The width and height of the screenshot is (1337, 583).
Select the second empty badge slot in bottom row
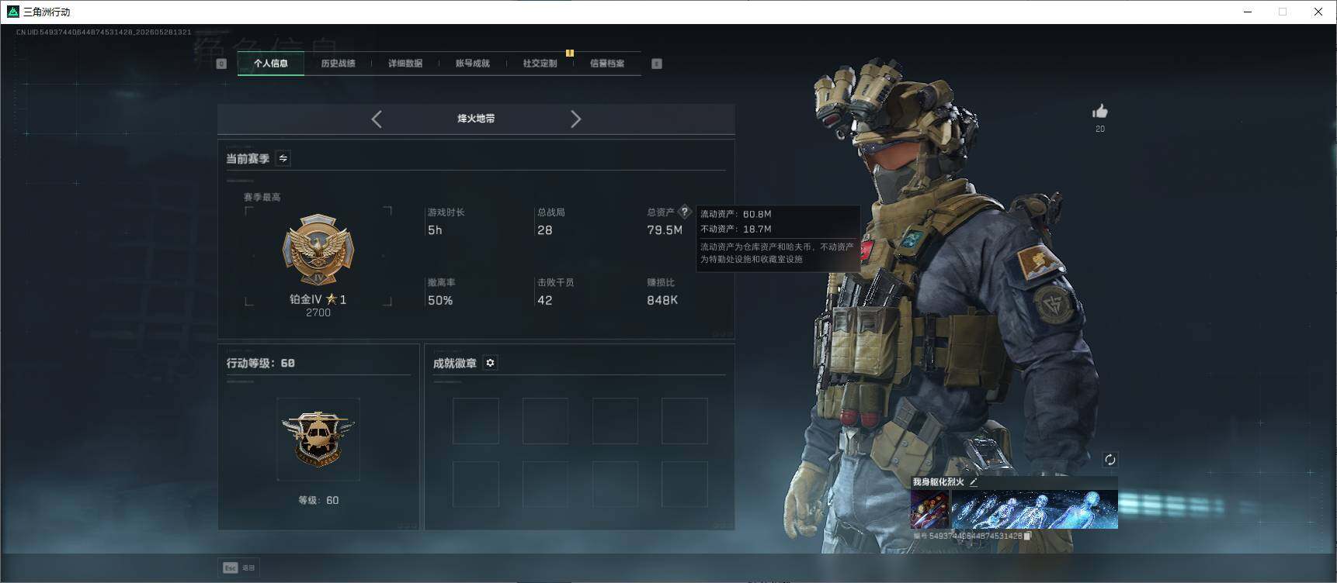(545, 485)
